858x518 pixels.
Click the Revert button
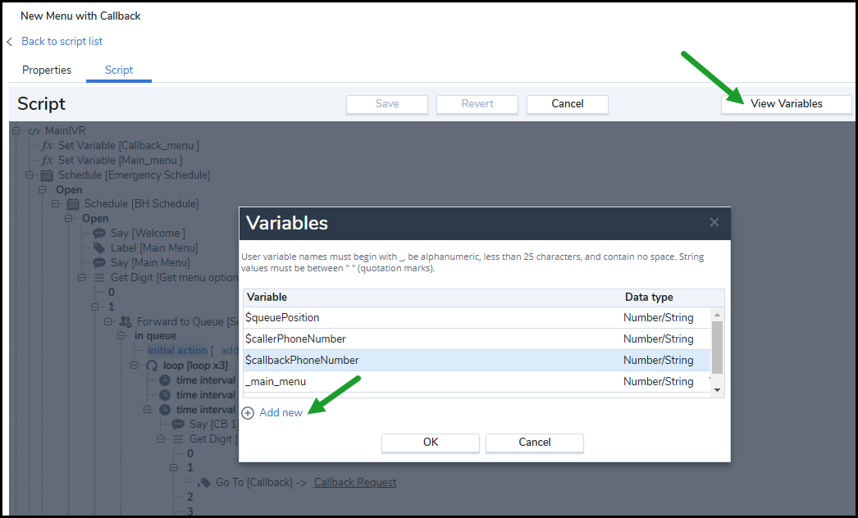477,104
